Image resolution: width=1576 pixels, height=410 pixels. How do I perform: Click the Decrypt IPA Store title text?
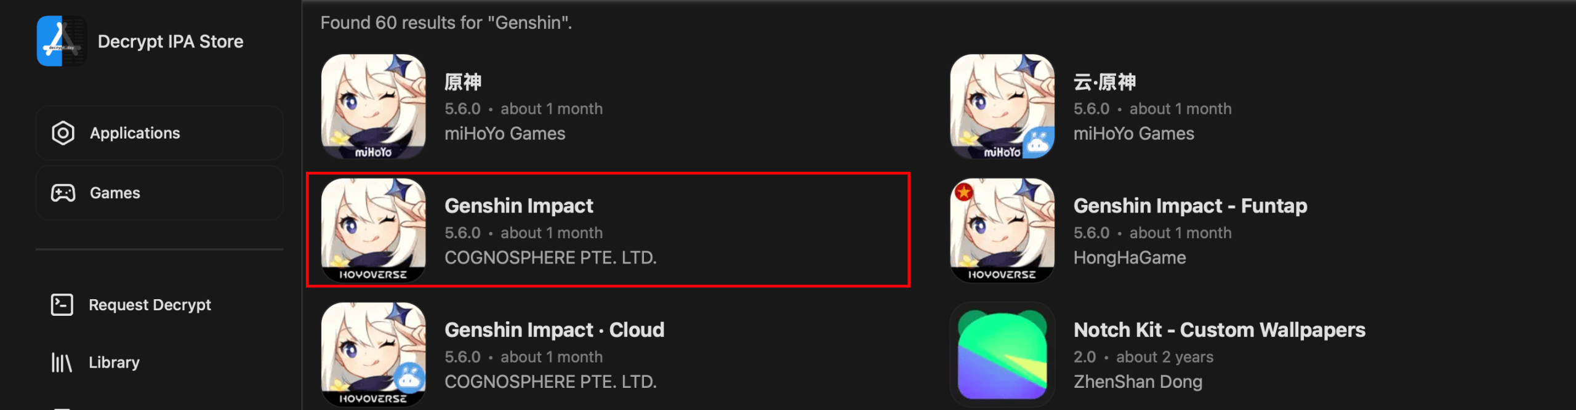click(x=171, y=41)
